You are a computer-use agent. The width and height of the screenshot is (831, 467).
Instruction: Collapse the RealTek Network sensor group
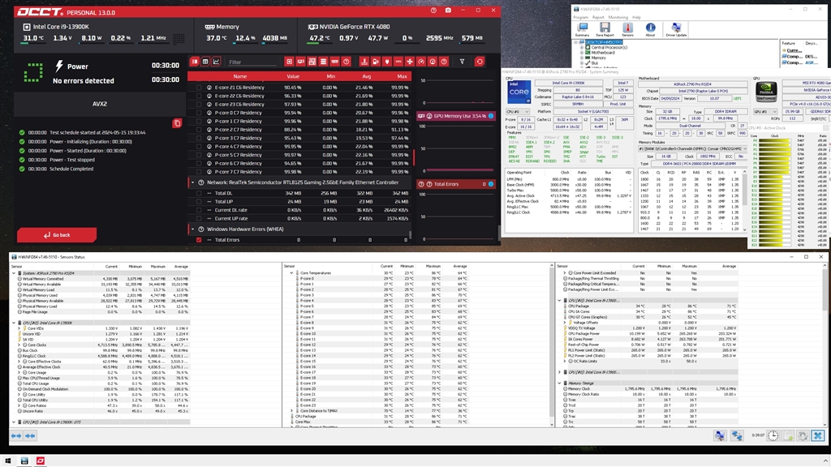click(x=192, y=182)
